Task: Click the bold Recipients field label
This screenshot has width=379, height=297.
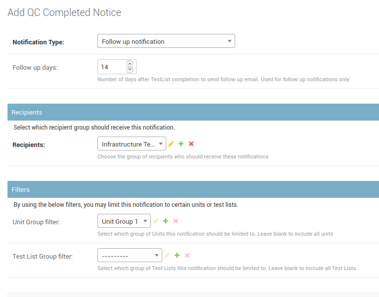Action: coord(29,145)
